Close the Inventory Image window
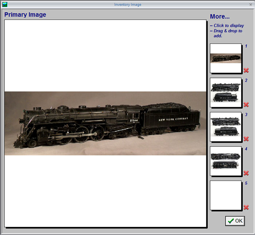This screenshot has width=255, height=235. [251, 5]
